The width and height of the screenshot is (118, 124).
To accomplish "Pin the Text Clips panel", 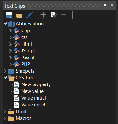I will (105, 5).
